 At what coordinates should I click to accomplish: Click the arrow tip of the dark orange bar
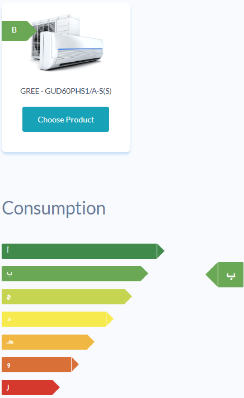[x=75, y=365]
